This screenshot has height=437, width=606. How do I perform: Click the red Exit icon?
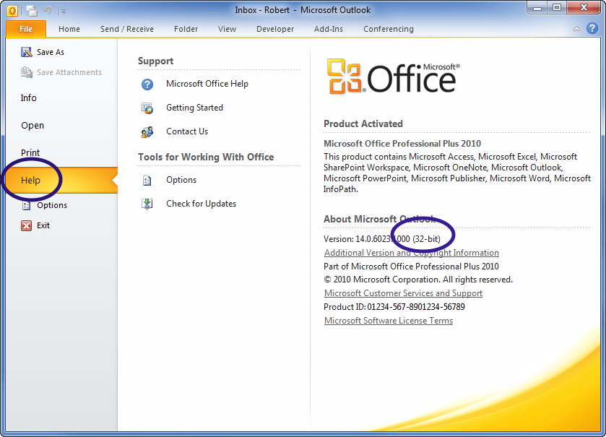26,225
